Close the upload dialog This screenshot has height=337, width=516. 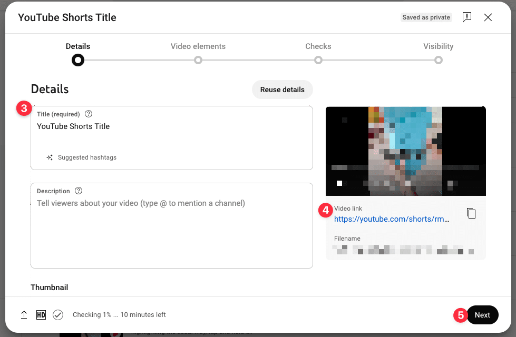pyautogui.click(x=488, y=17)
